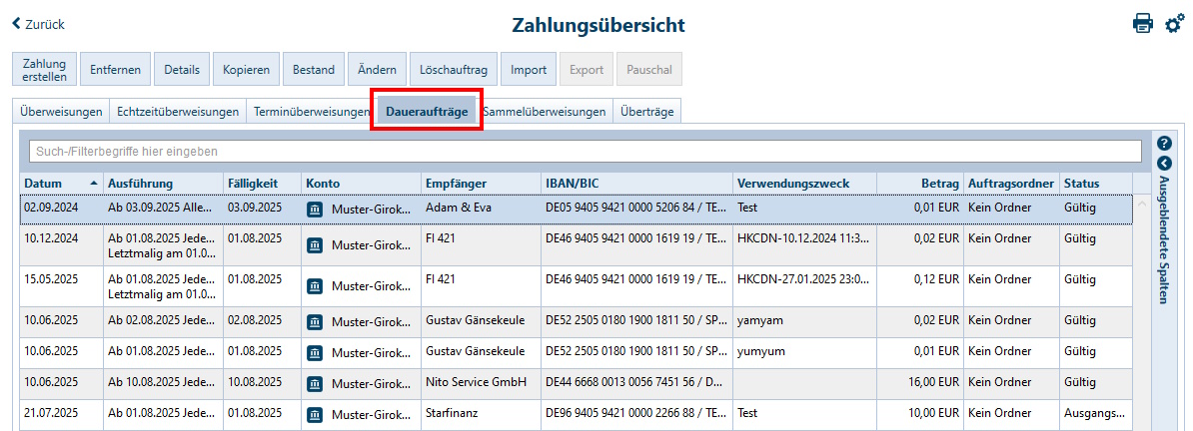Open Details for the selected payment
Image resolution: width=1193 pixels, height=431 pixels.
coord(181,69)
